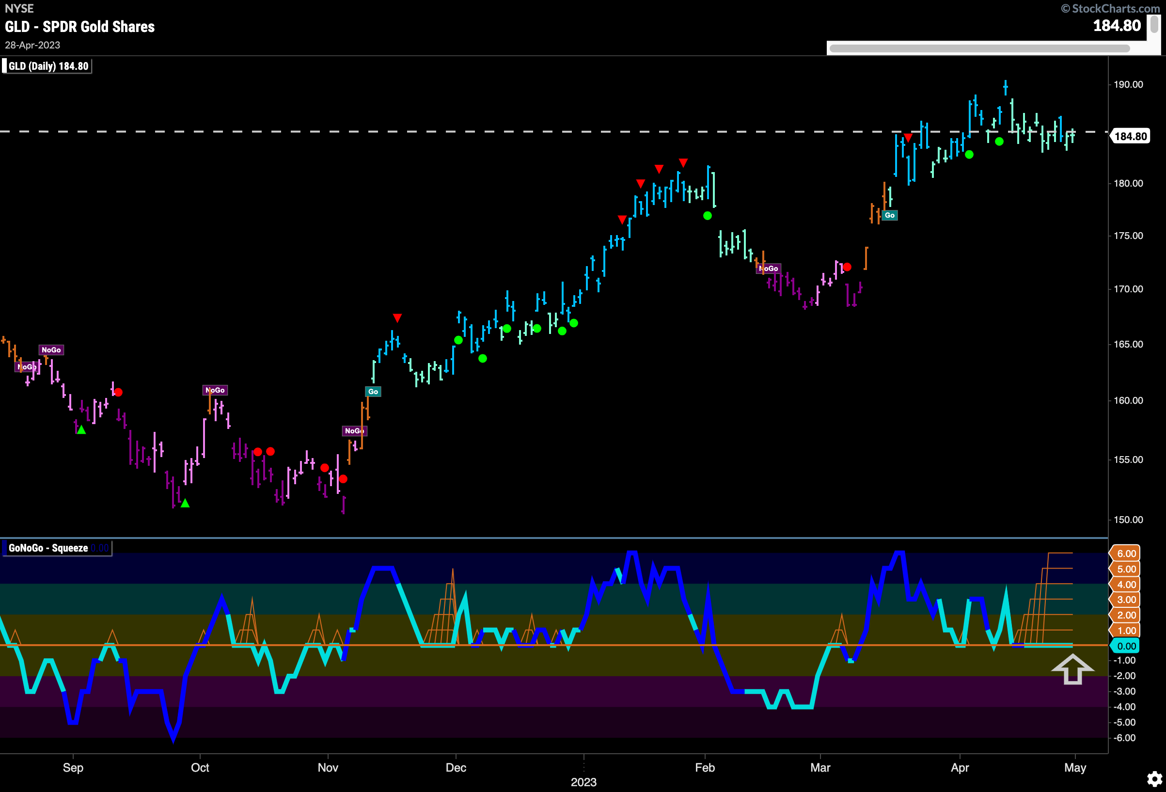Click the orange 6.00 squeeze level tag
The width and height of the screenshot is (1166, 792).
pos(1125,553)
